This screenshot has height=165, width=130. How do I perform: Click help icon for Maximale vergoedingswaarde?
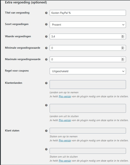(x=46, y=59)
